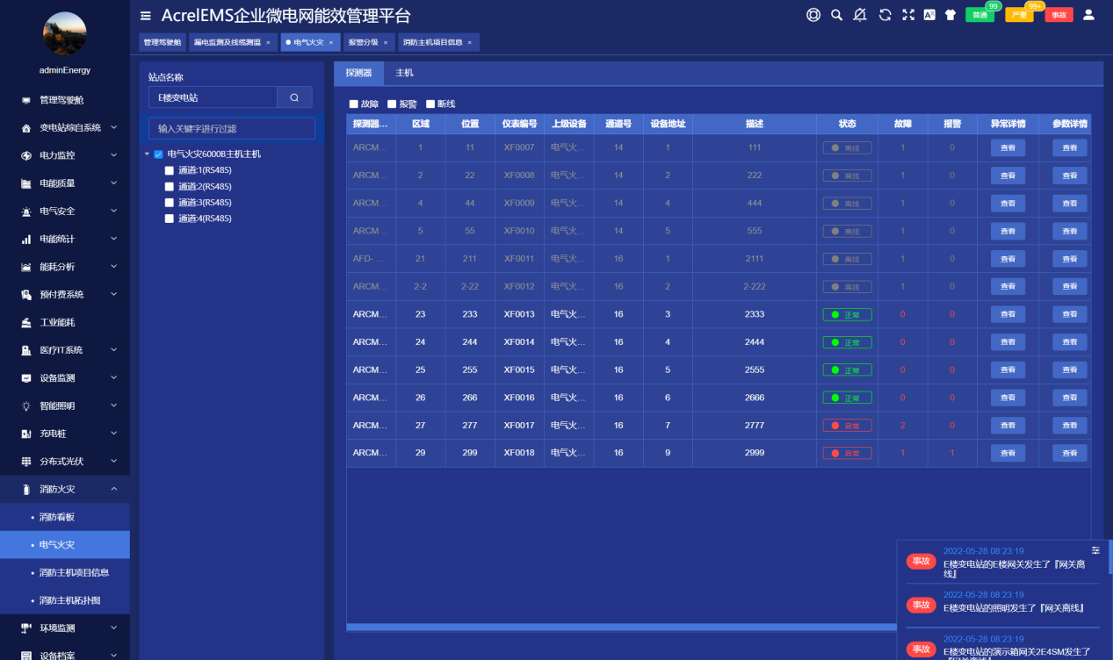Check the 断线 filter checkbox
The height and width of the screenshot is (660, 1113).
point(430,104)
